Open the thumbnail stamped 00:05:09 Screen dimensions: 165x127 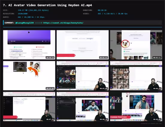click(82, 76)
